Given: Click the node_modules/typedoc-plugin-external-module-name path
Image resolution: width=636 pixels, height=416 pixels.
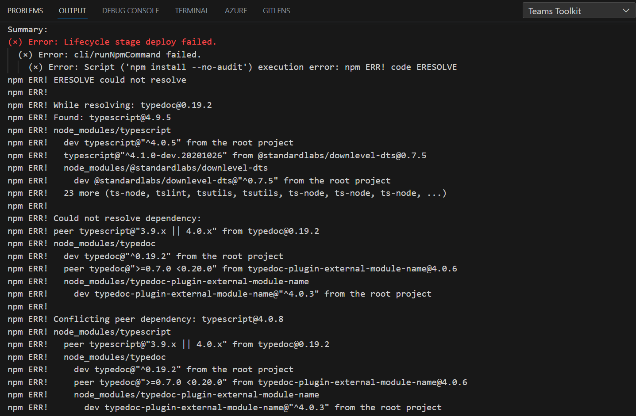Looking at the screenshot, I should (186, 281).
